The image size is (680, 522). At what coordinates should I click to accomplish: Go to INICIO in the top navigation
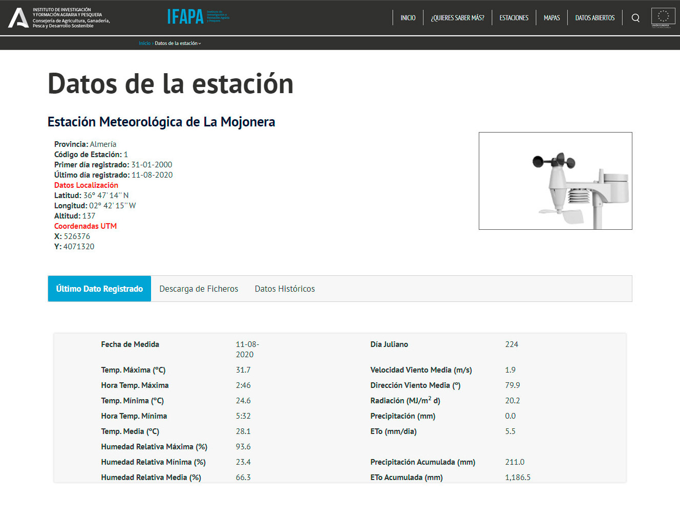[408, 18]
